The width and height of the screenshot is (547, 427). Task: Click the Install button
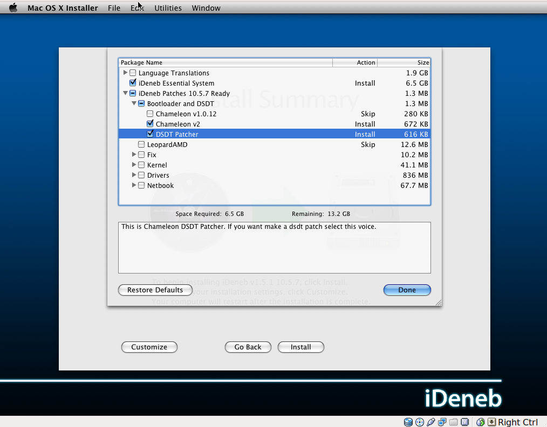pos(300,347)
